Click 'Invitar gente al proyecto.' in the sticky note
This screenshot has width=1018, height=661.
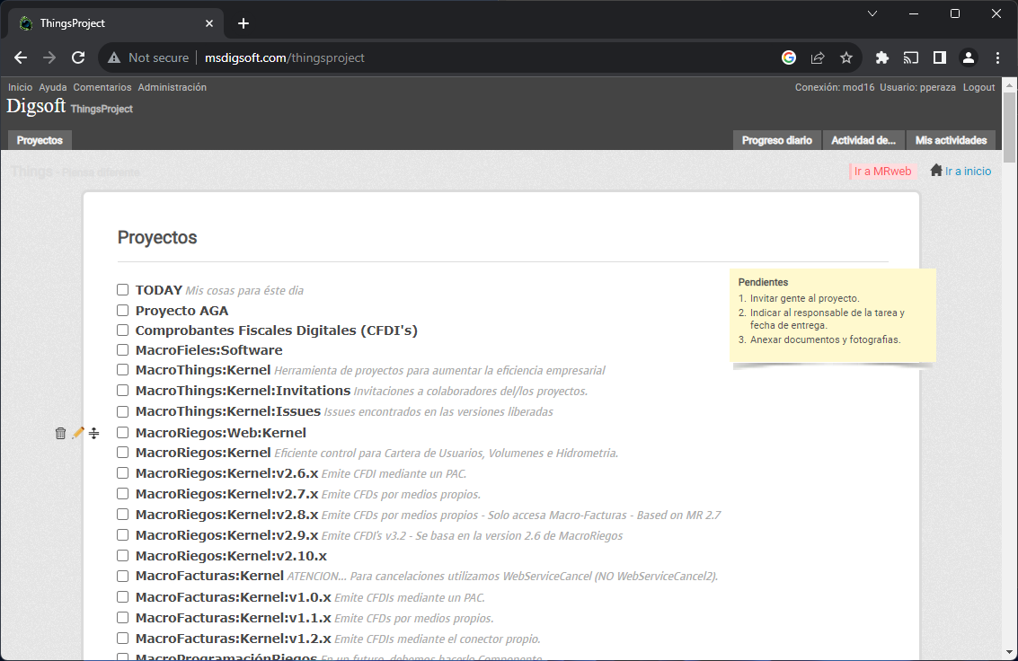[804, 298]
